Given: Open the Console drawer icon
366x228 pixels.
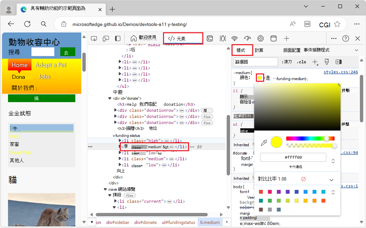Looking at the screenshot, I should (x=210, y=38).
